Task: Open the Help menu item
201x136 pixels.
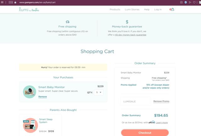Action: (147, 9)
